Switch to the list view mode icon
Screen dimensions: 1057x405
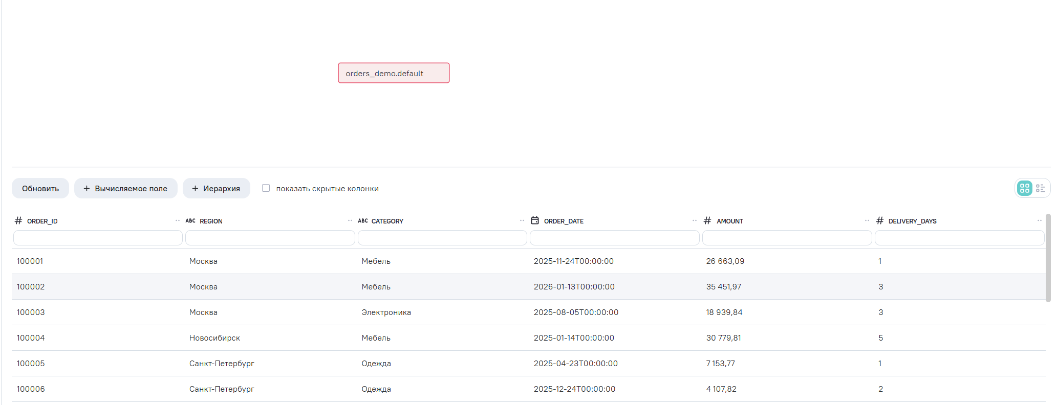(1041, 188)
